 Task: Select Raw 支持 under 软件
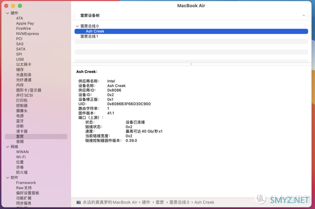pos(24,188)
